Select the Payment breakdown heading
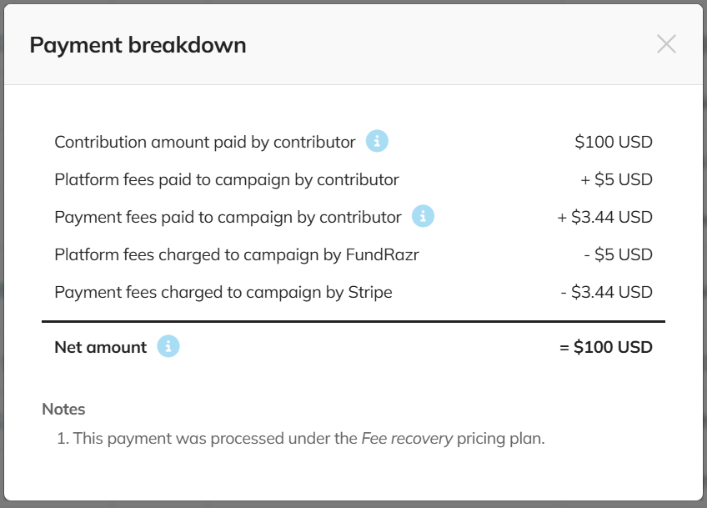Screen dimensions: 707x508 138,45
